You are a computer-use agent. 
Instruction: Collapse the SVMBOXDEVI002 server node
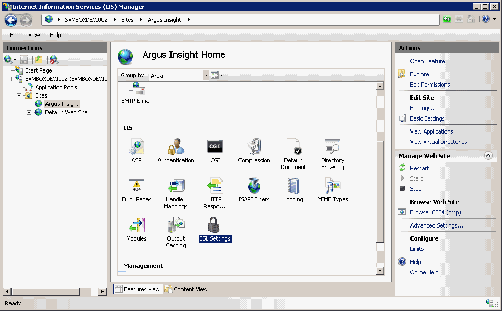click(9, 79)
